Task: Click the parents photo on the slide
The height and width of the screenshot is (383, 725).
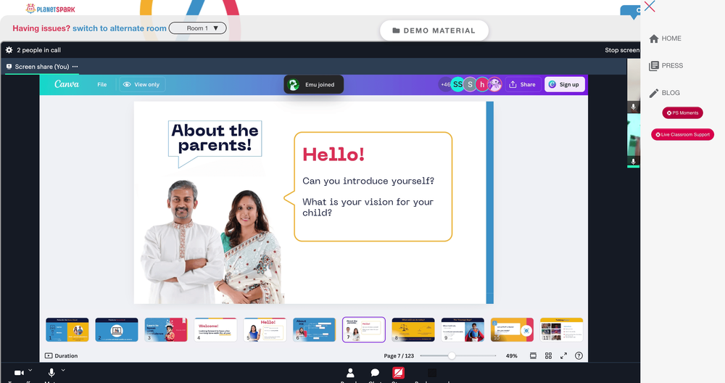Action: (x=214, y=242)
